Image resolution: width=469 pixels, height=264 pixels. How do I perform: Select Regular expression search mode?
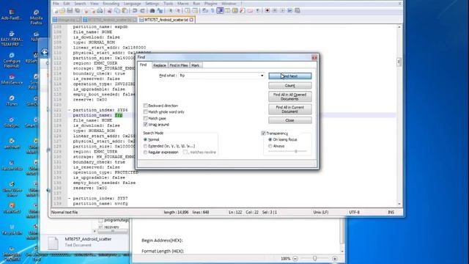click(x=145, y=152)
